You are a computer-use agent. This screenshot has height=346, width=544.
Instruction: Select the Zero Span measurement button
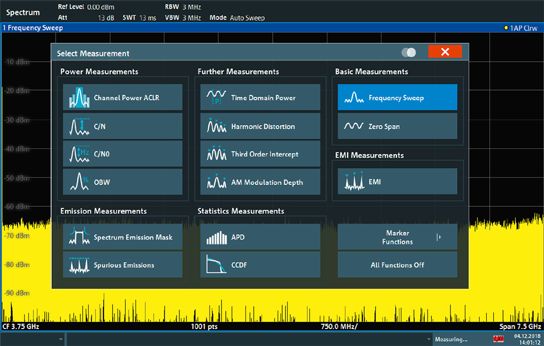coord(397,127)
